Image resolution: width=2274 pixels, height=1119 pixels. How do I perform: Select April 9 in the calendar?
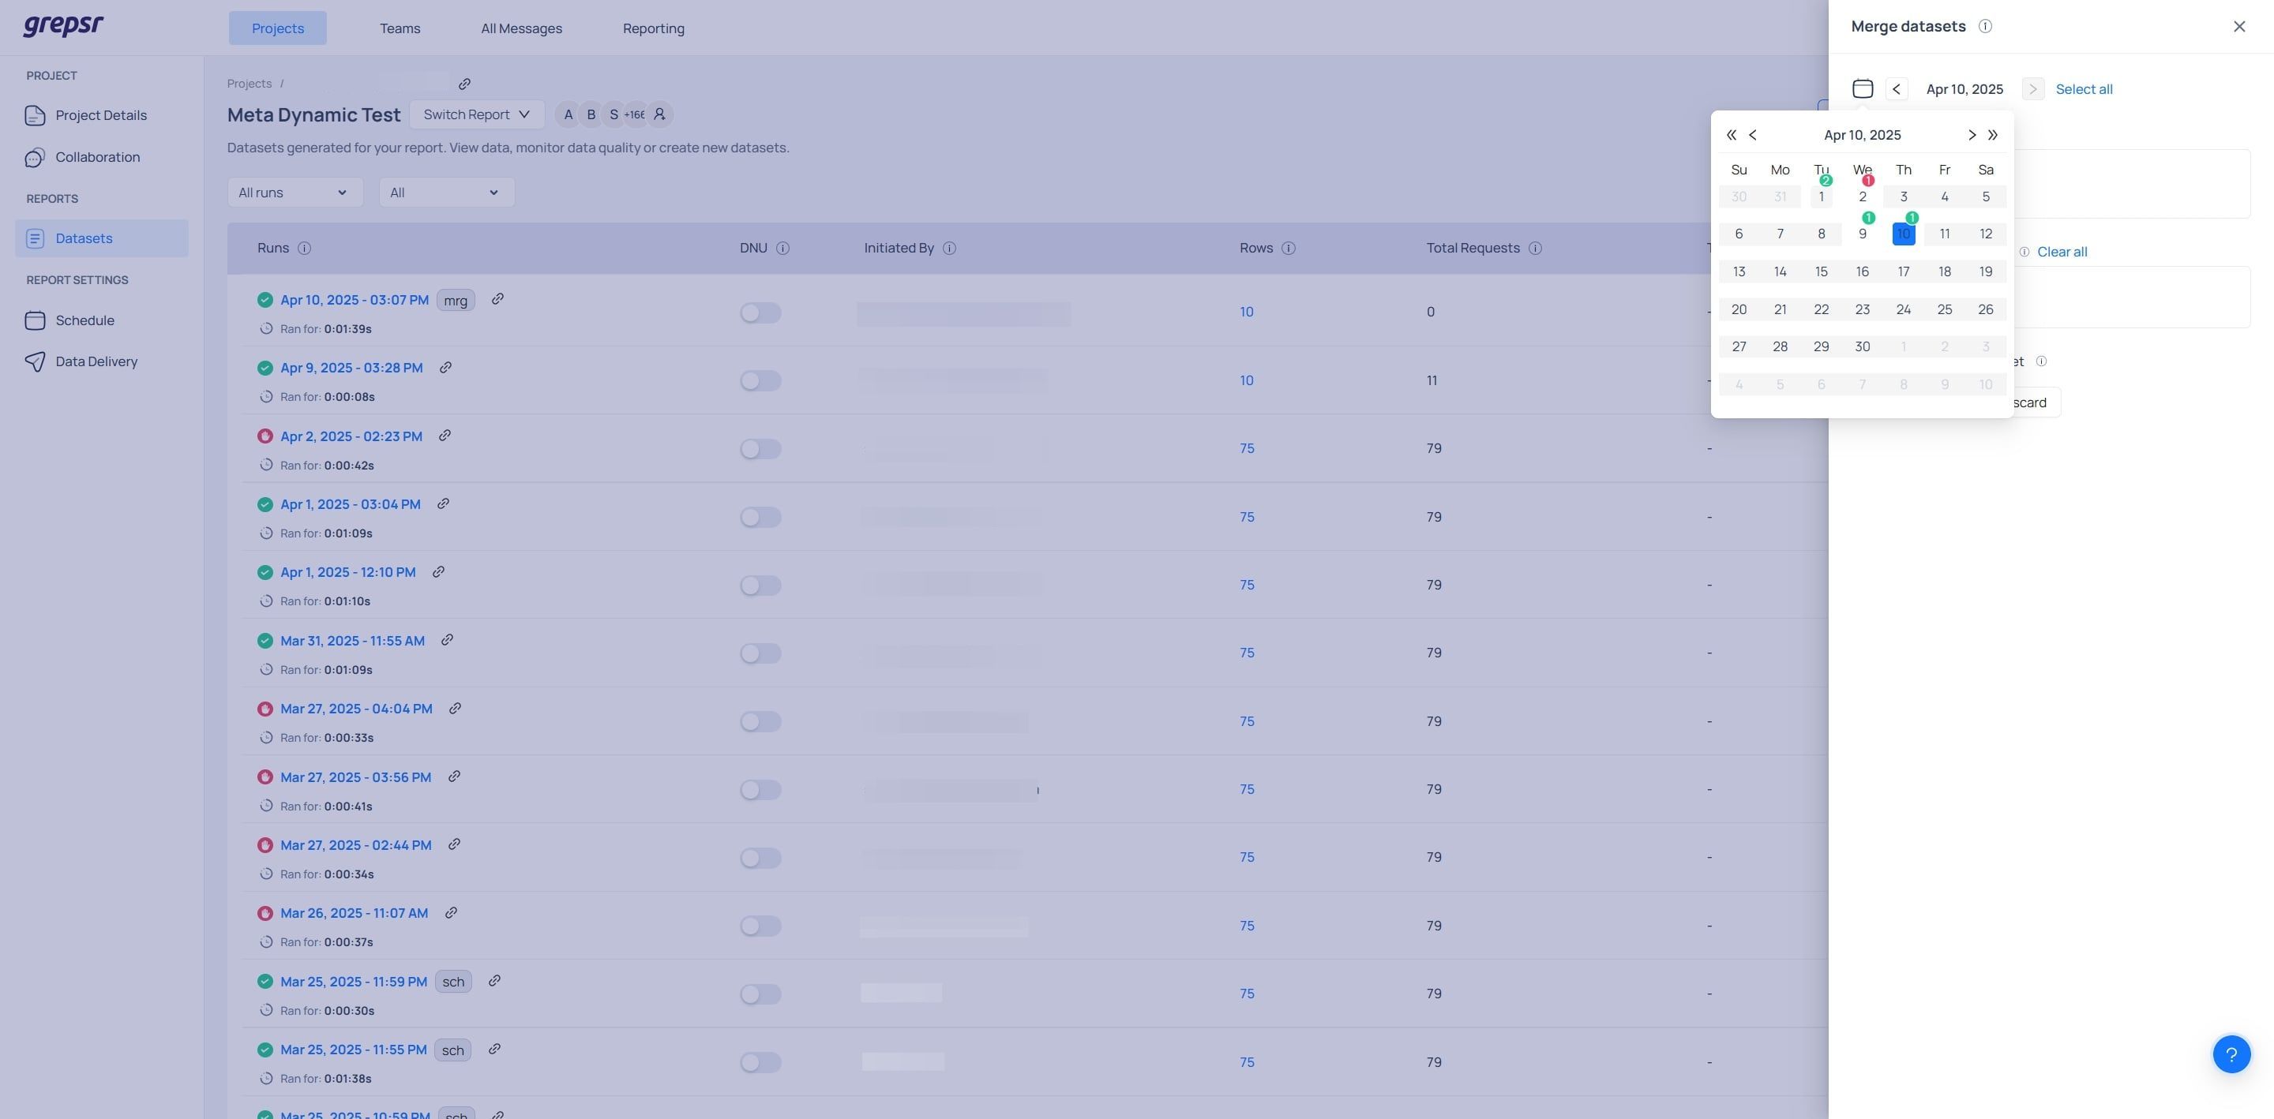pos(1862,234)
